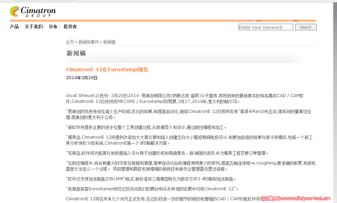This screenshot has height=203, width=337.
Task: Click the vertical scrollbar on right edge
Action: coord(335,103)
